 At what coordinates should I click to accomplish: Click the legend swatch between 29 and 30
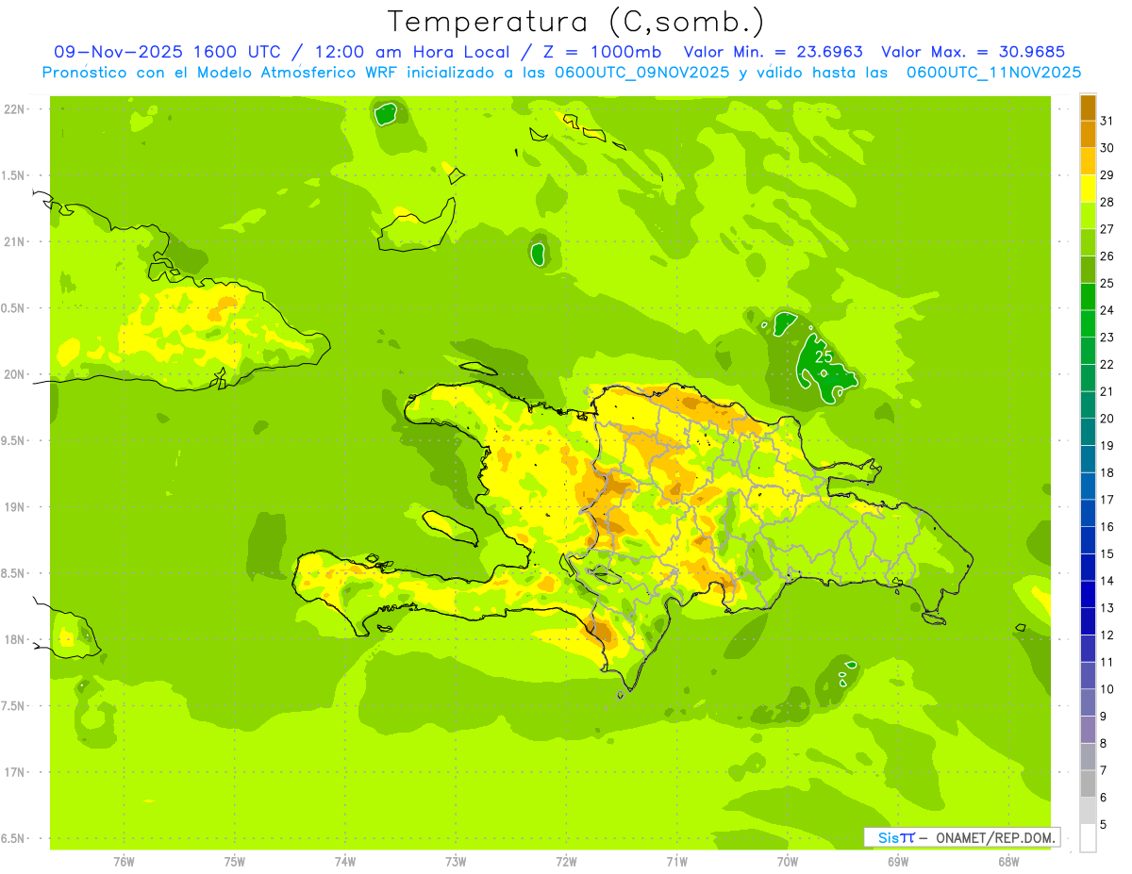[1088, 161]
